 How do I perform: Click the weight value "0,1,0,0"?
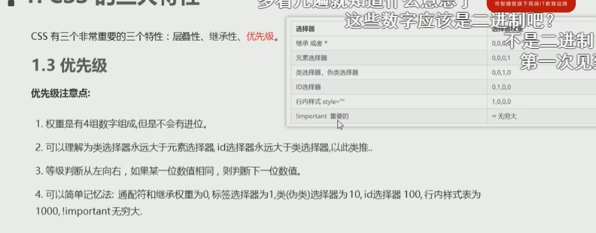502,87
